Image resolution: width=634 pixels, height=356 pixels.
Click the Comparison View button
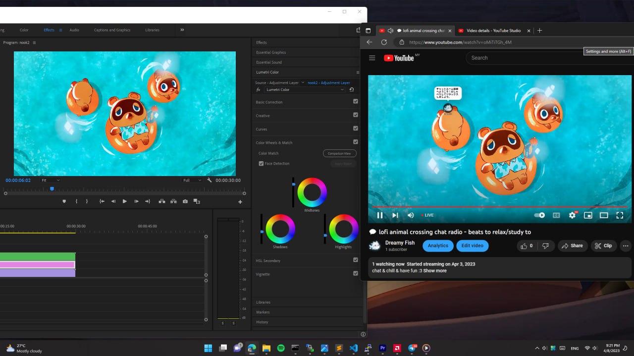[x=339, y=153]
